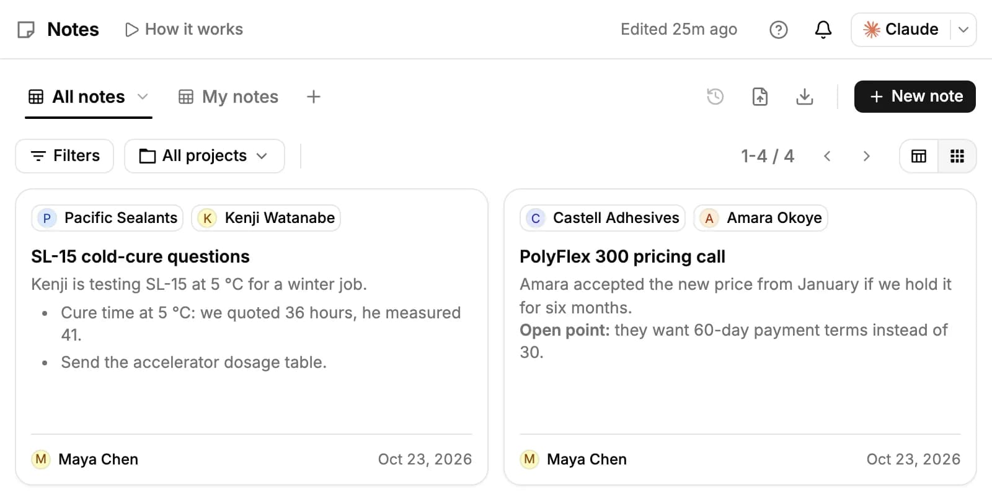Screen dimensions: 992x493
Task: Open the notifications bell
Action: 823,29
